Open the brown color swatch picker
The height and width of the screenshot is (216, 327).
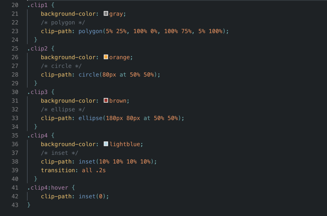click(106, 101)
